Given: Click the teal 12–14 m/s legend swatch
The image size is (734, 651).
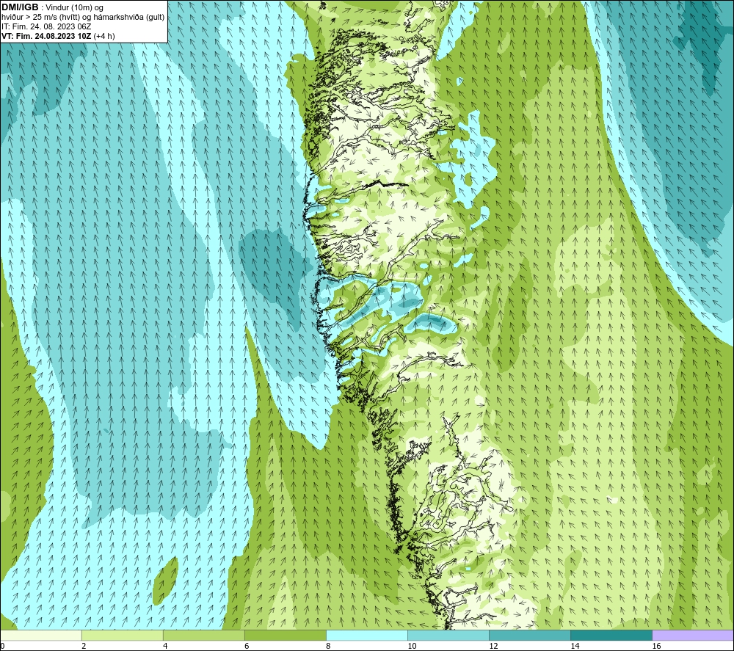Looking at the screenshot, I should coord(529,635).
